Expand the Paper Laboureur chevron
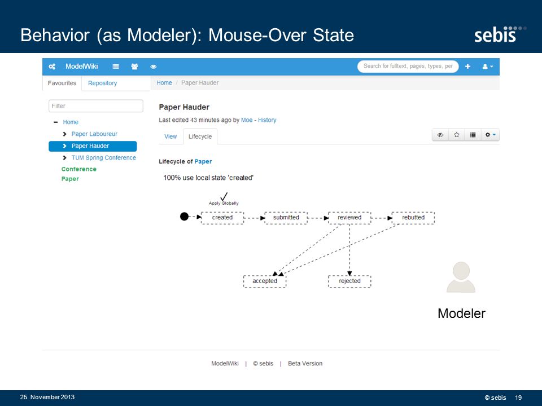542x406 pixels. pos(64,134)
